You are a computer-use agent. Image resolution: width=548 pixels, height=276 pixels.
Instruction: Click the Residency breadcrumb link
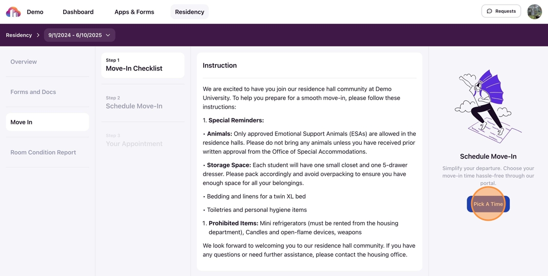[x=19, y=35]
